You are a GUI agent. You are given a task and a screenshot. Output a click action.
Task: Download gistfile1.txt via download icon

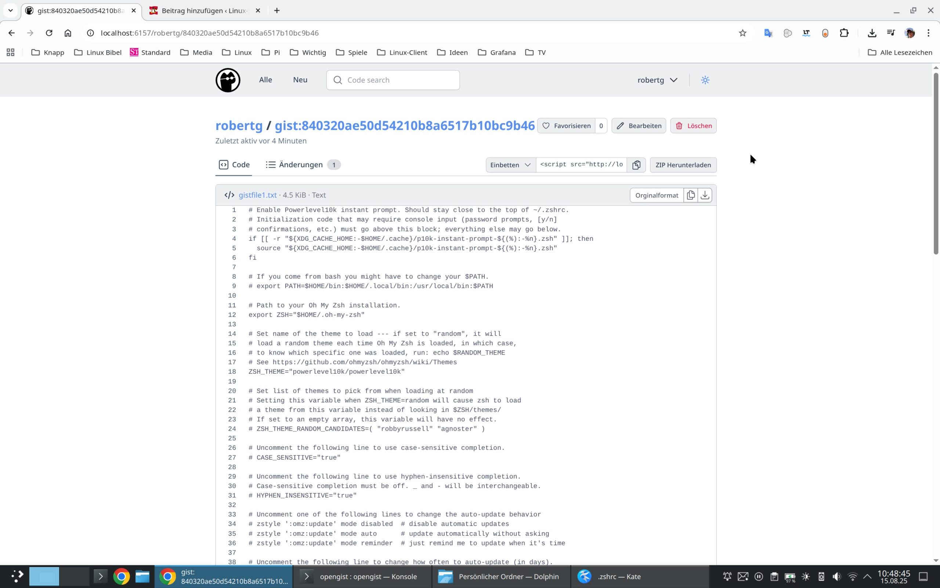pyautogui.click(x=705, y=195)
